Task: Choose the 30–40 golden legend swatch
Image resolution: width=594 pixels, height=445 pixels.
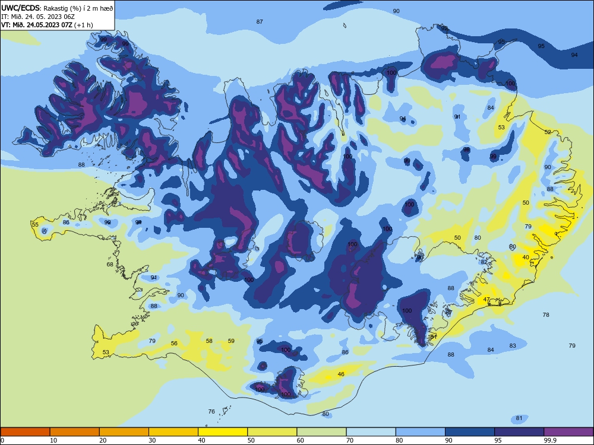Action: (x=173, y=432)
